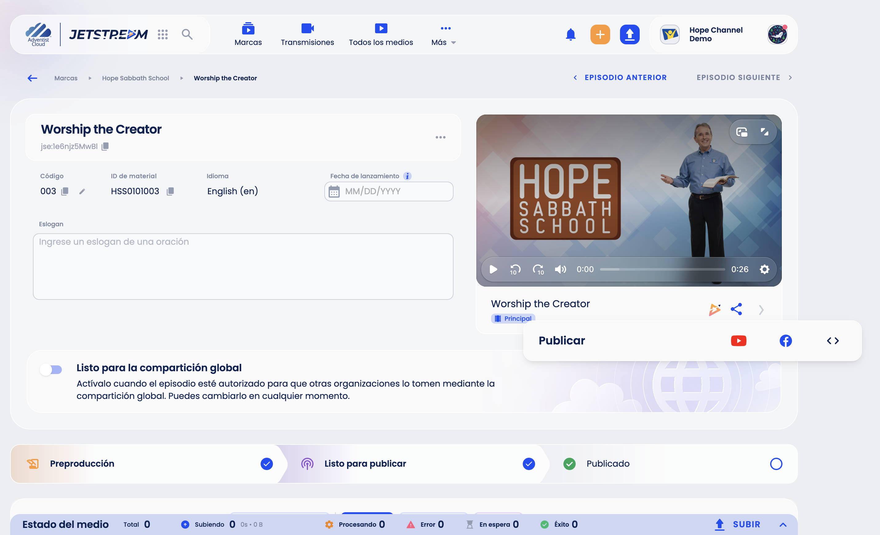Click the SUBIR upload button

tap(738, 524)
